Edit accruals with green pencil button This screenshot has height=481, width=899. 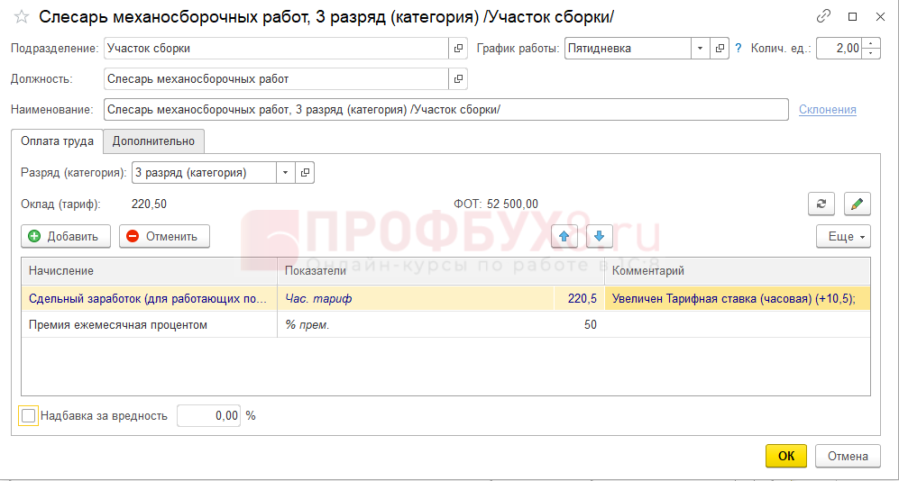tap(858, 204)
